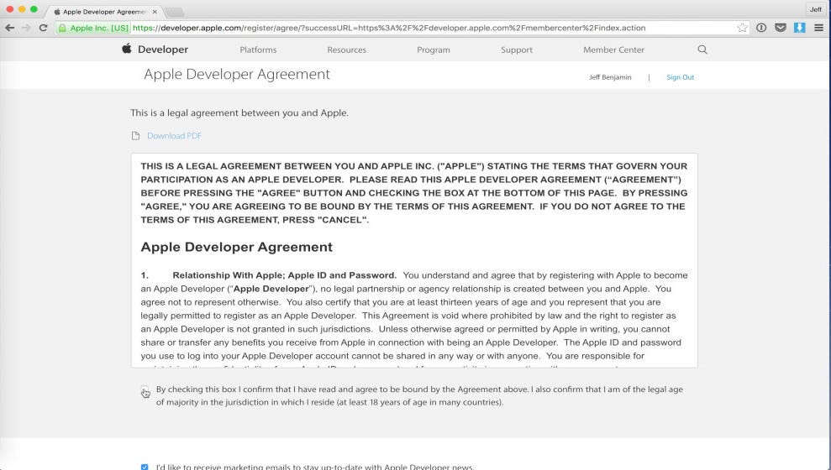Open the Program menu
This screenshot has width=831, height=470.
click(434, 50)
